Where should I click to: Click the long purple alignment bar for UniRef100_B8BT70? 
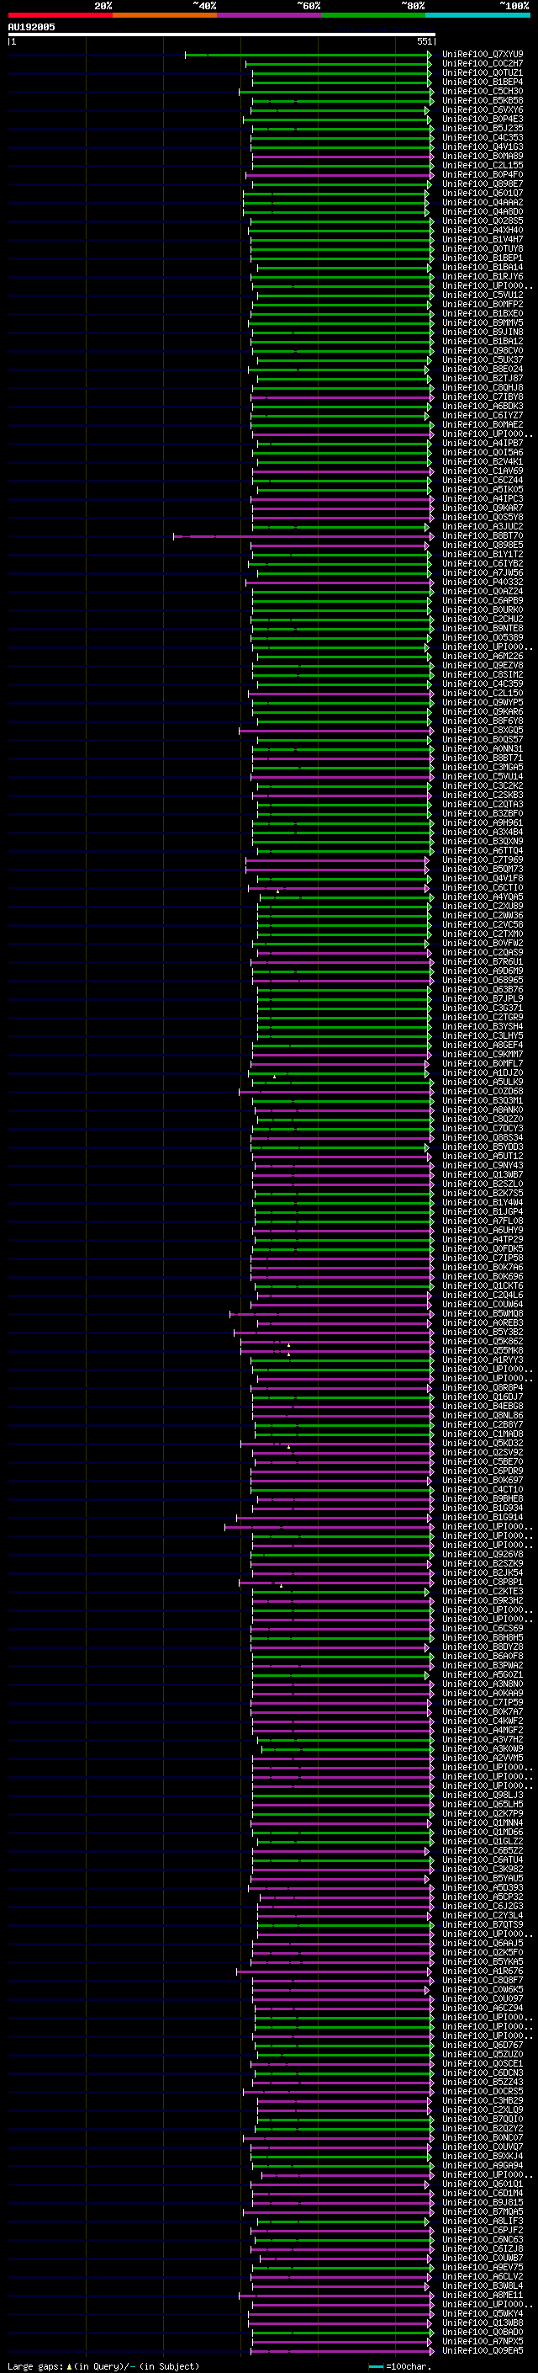(303, 536)
